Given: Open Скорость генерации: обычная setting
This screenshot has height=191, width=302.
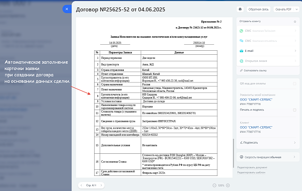Looking at the screenshot, I should 268,157.
